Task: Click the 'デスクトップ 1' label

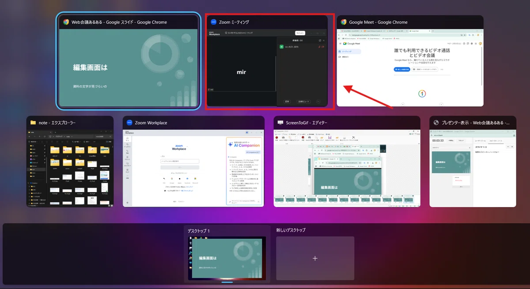Action: [x=199, y=230]
